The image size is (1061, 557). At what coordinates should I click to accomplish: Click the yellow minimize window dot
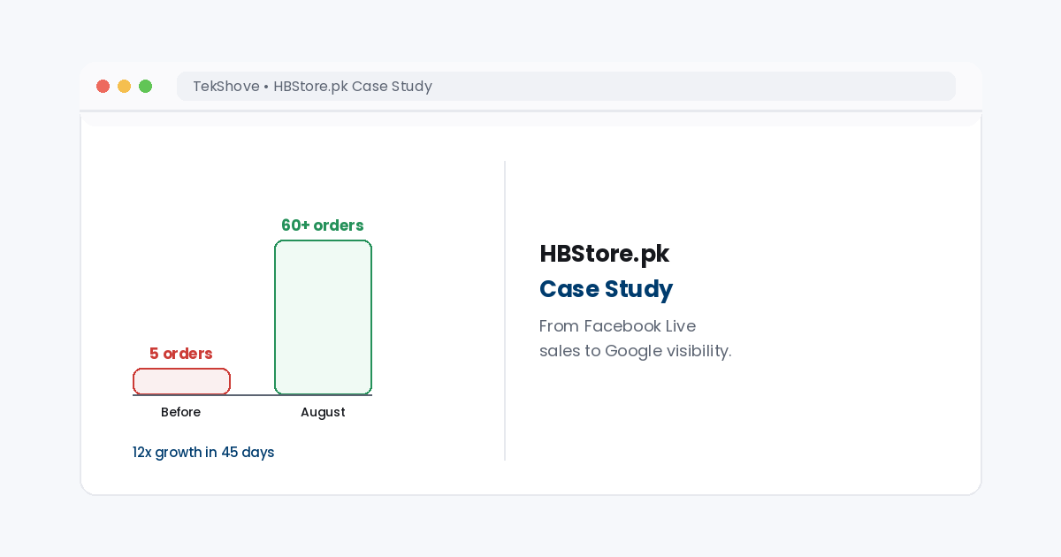click(x=124, y=86)
